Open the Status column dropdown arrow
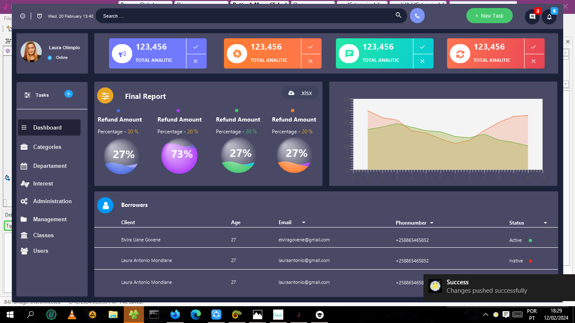575x323 pixels. [546, 223]
